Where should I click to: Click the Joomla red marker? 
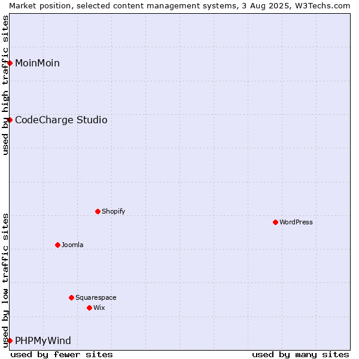coord(57,245)
